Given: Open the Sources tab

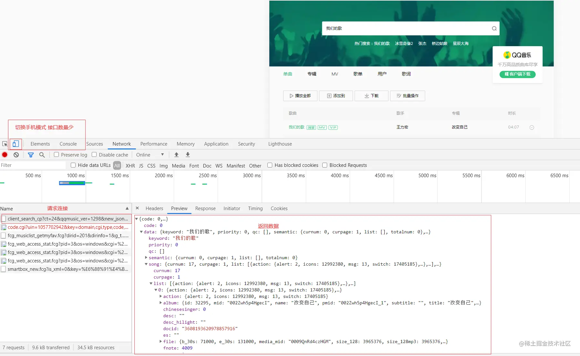Looking at the screenshot, I should 95,144.
